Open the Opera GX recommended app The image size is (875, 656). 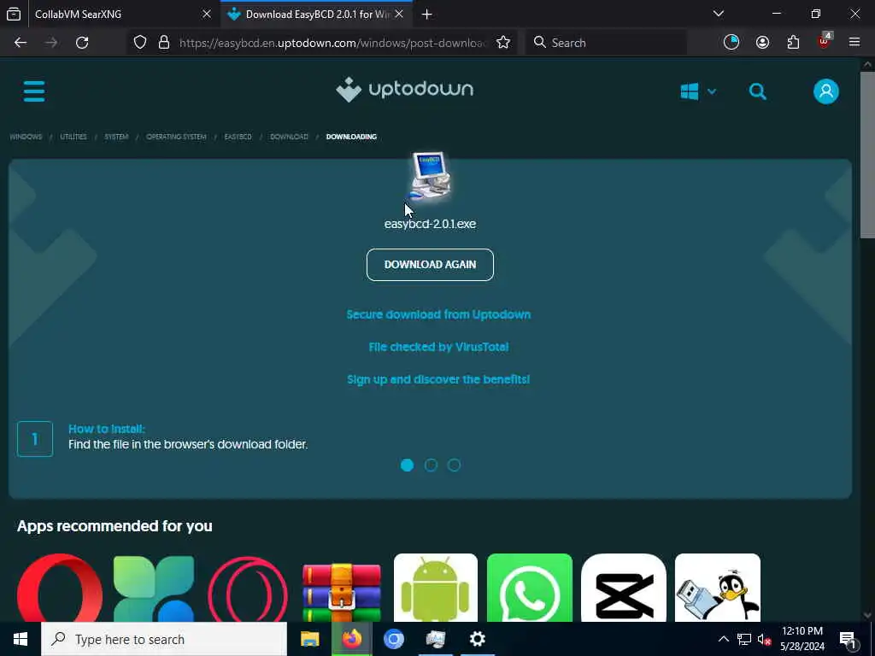coord(248,588)
